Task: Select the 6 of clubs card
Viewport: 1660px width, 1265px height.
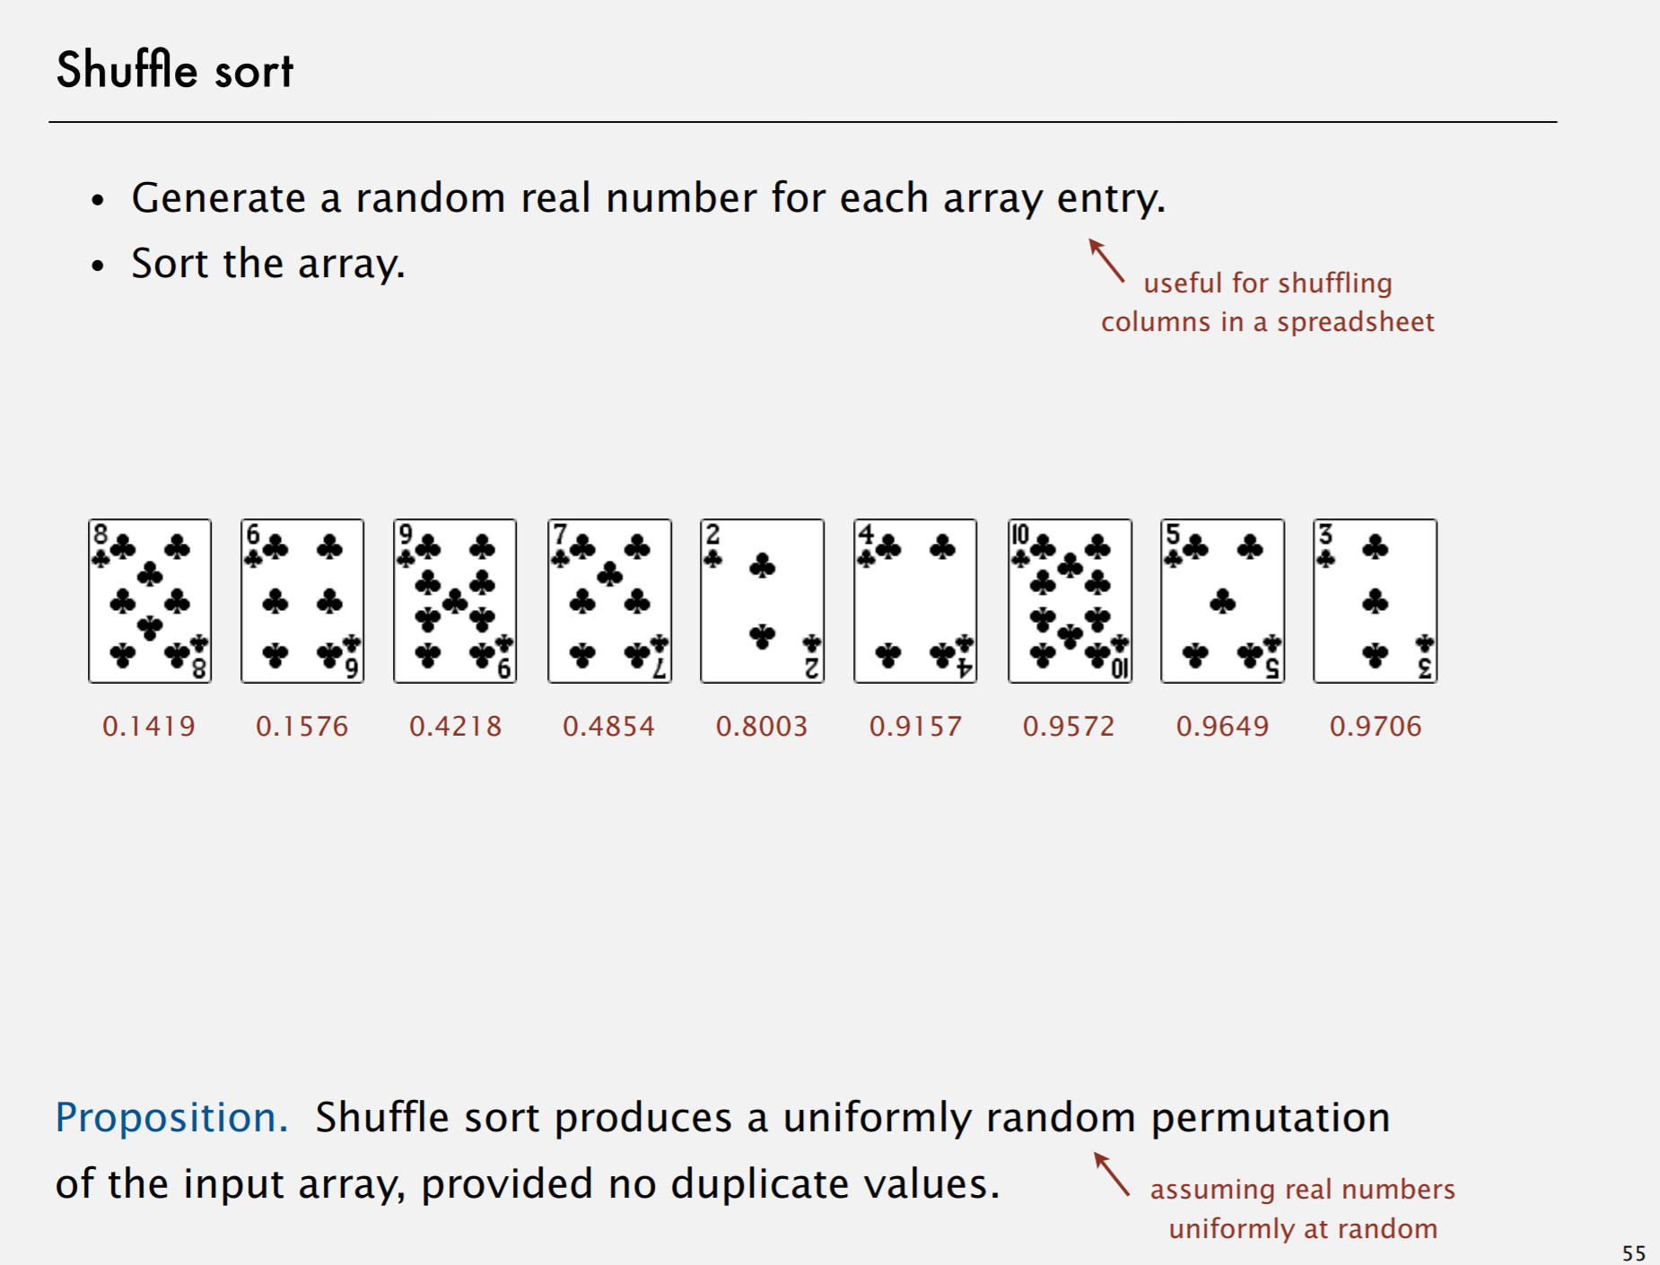Action: 302,601
